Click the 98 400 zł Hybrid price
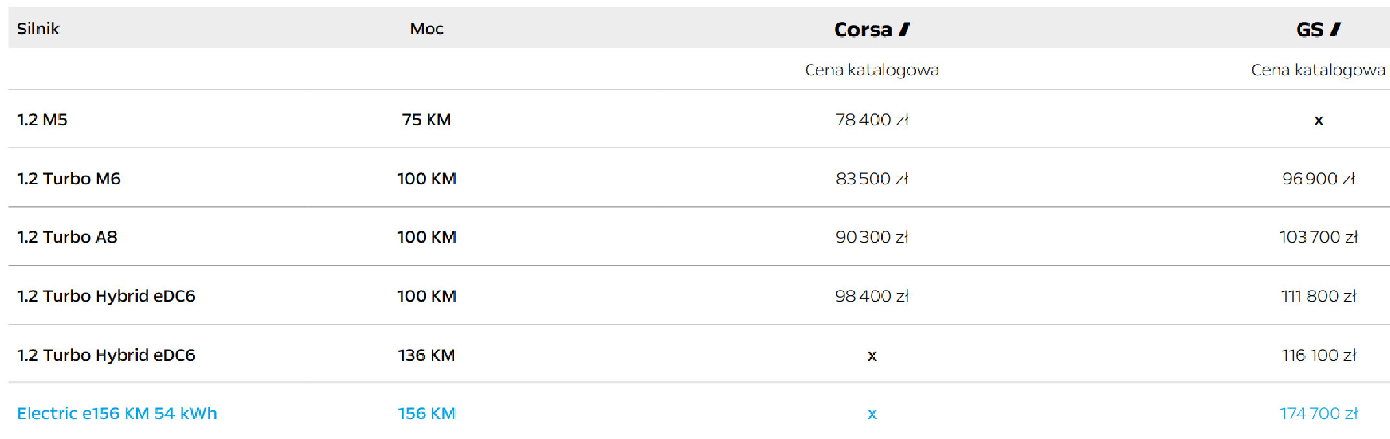 coord(872,296)
